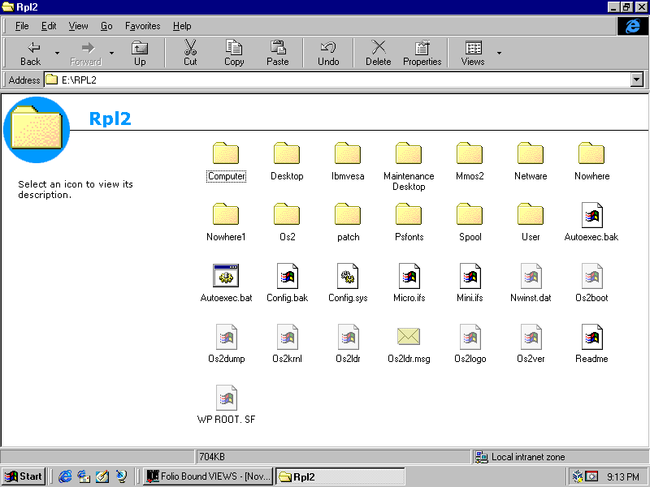Screen dimensions: 650x487
Task: Click the Paste clipboard icon
Action: pos(278,47)
